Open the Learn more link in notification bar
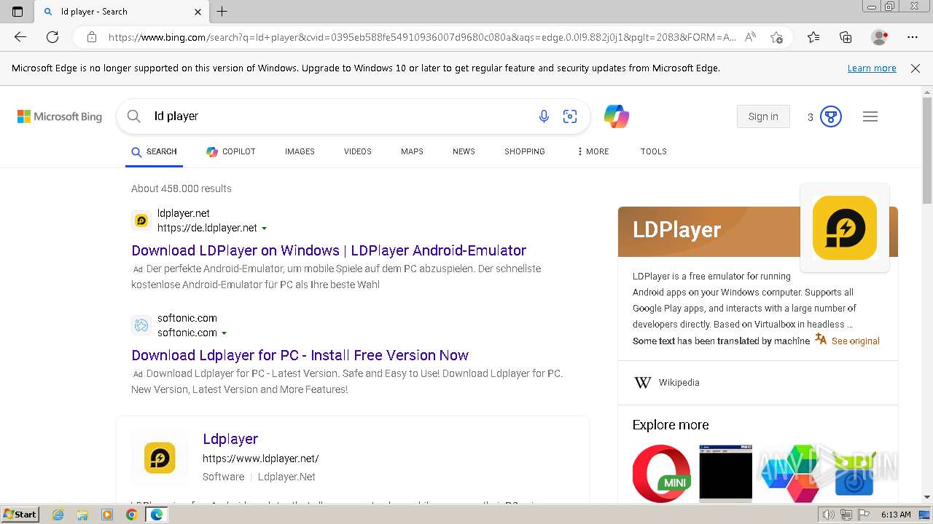Viewport: 933px width, 524px height. [872, 68]
